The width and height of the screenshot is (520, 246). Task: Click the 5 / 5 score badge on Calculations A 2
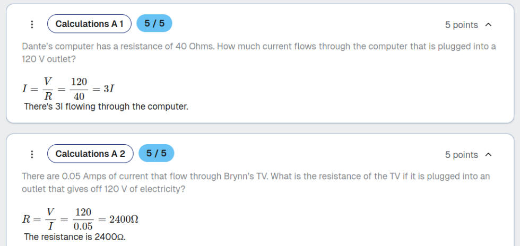point(156,154)
